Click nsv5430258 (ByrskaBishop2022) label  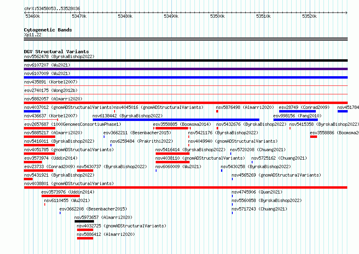click(256, 167)
